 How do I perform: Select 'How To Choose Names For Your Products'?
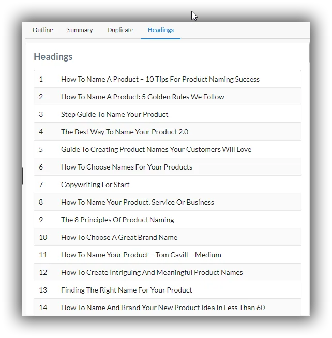pos(168,167)
